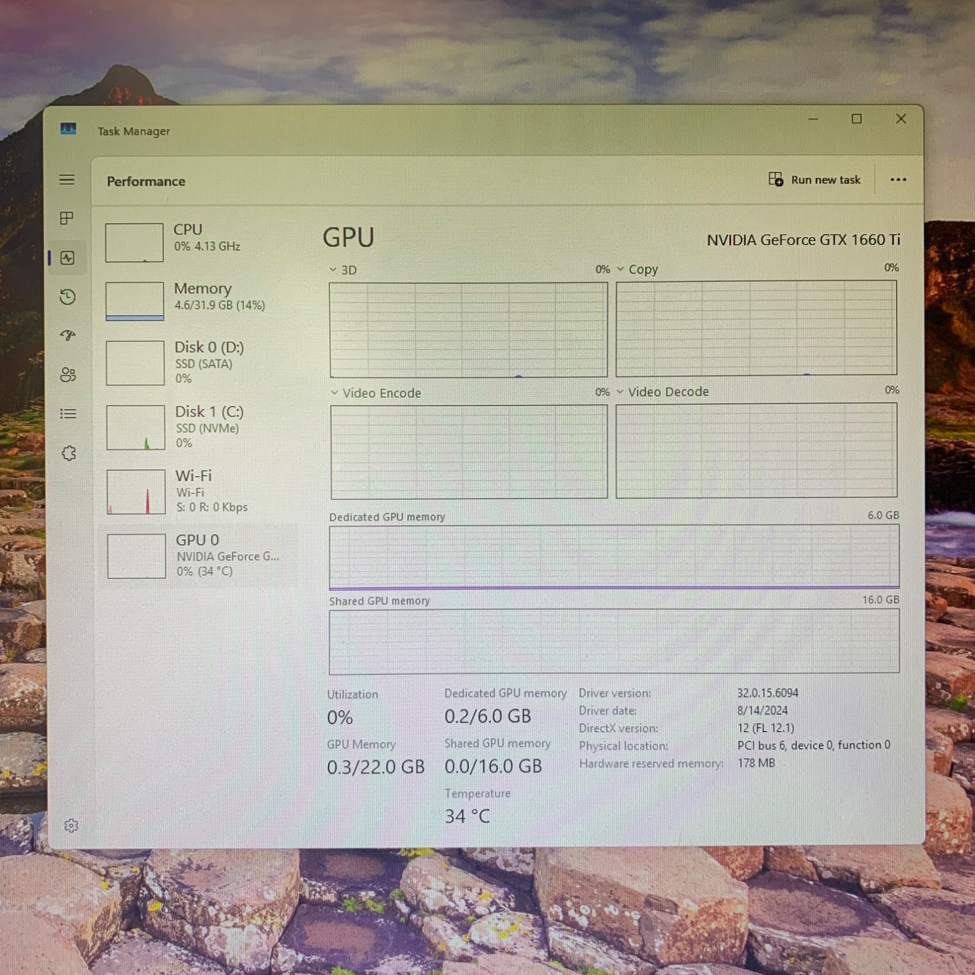Click the Run new task button
Image resolution: width=975 pixels, height=975 pixels.
[814, 179]
